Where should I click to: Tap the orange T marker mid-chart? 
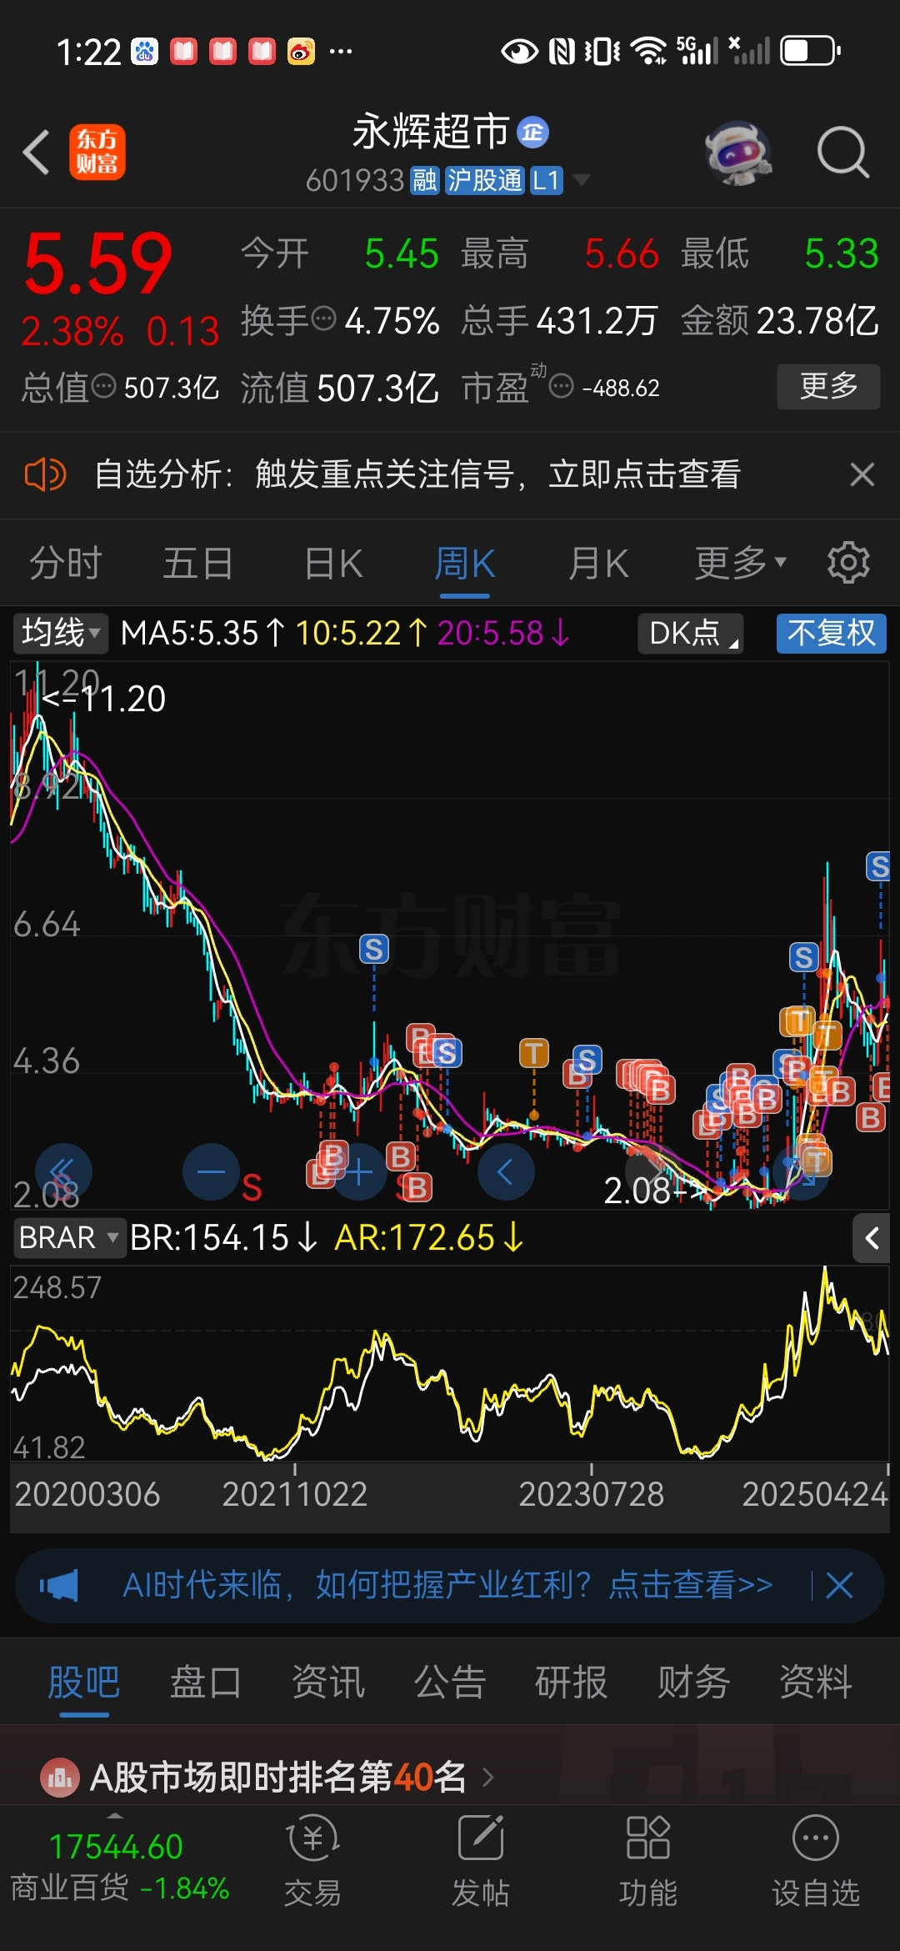click(x=534, y=1053)
